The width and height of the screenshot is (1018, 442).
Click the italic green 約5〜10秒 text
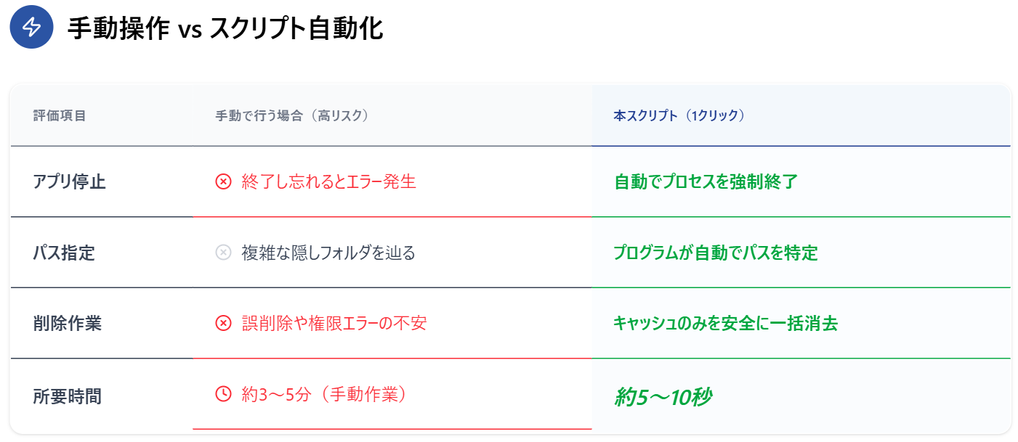click(663, 397)
